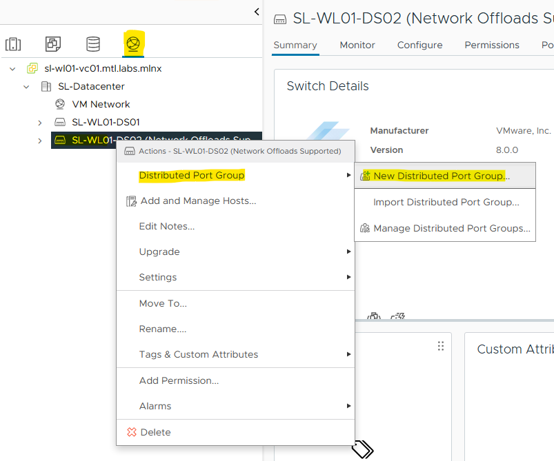This screenshot has height=461, width=554.
Task: Click the SL-WL01-DS01 switch icon
Action: [60, 122]
